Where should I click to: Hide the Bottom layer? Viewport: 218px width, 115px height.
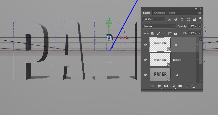145,60
